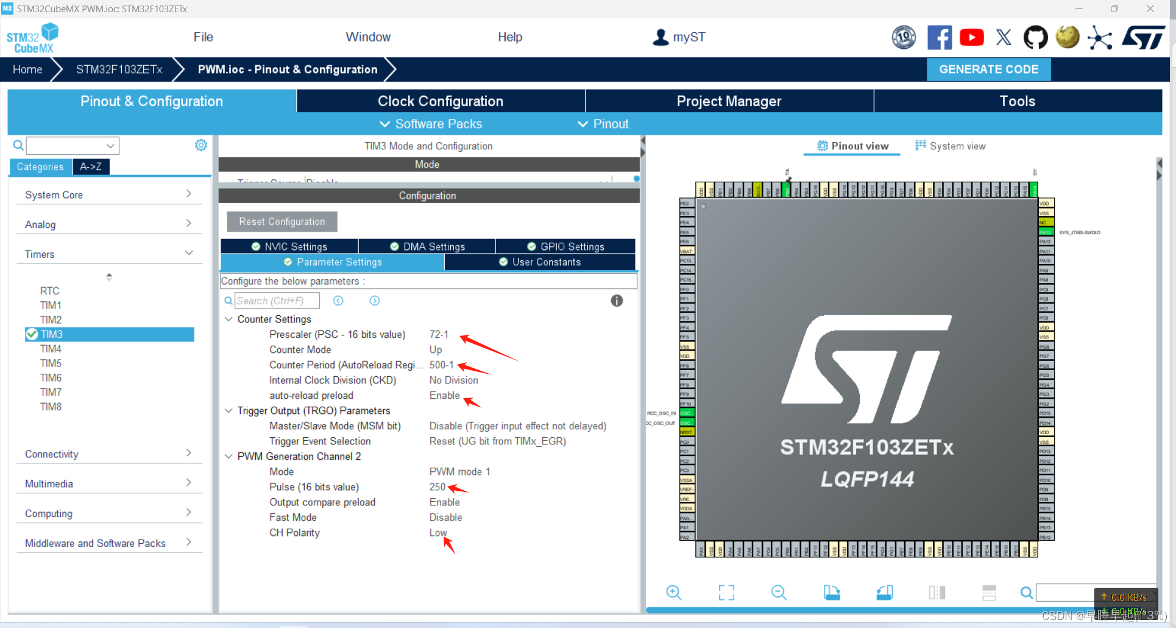Image resolution: width=1176 pixels, height=628 pixels.
Task: Uncheck the TIM3 checkbox in Timers
Action: [x=32, y=334]
